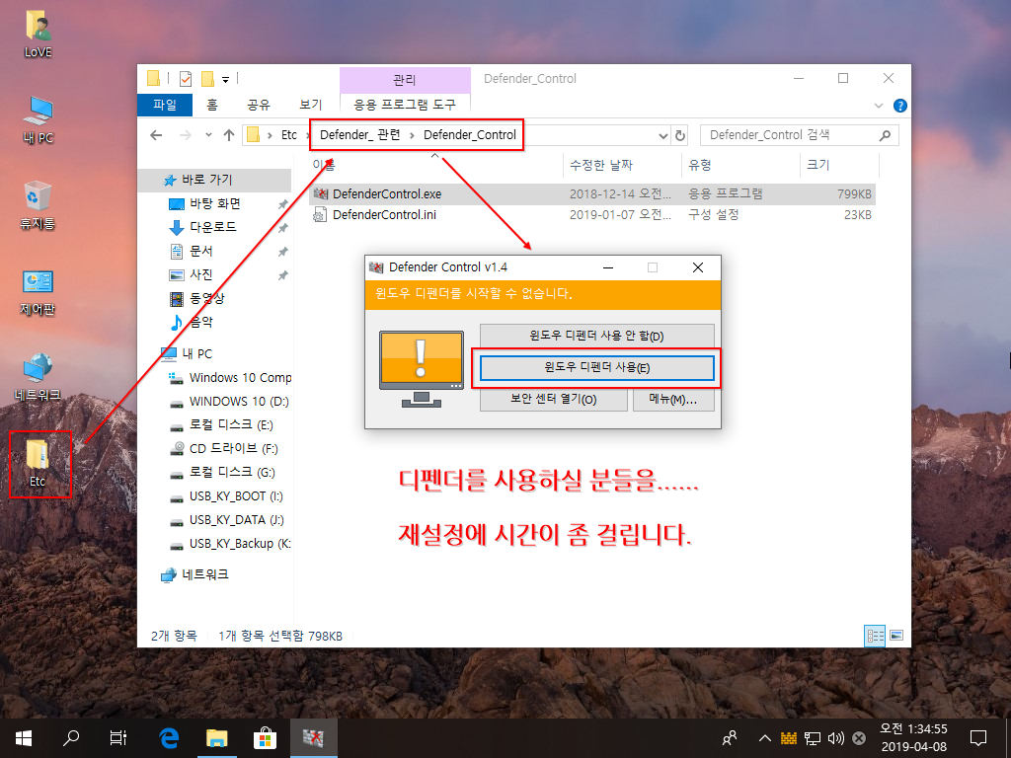Open 다운로드 in navigation pane
The width and height of the screenshot is (1011, 758).
tap(214, 228)
